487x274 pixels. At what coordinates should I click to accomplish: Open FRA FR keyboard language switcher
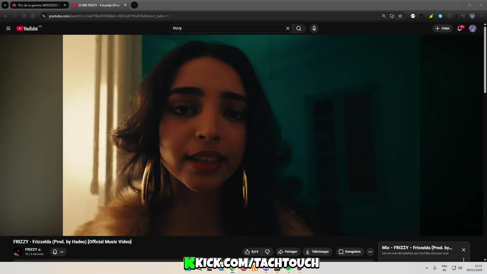point(444,268)
